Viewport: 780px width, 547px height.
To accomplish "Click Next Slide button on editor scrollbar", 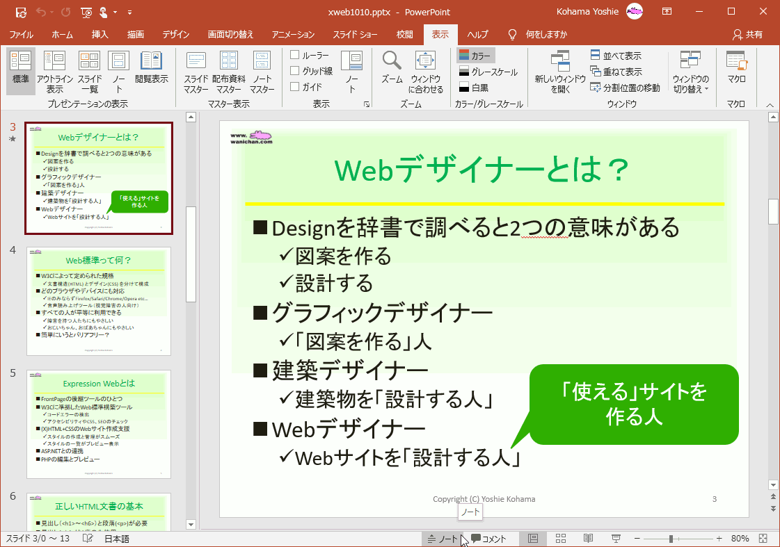I will pos(772,508).
